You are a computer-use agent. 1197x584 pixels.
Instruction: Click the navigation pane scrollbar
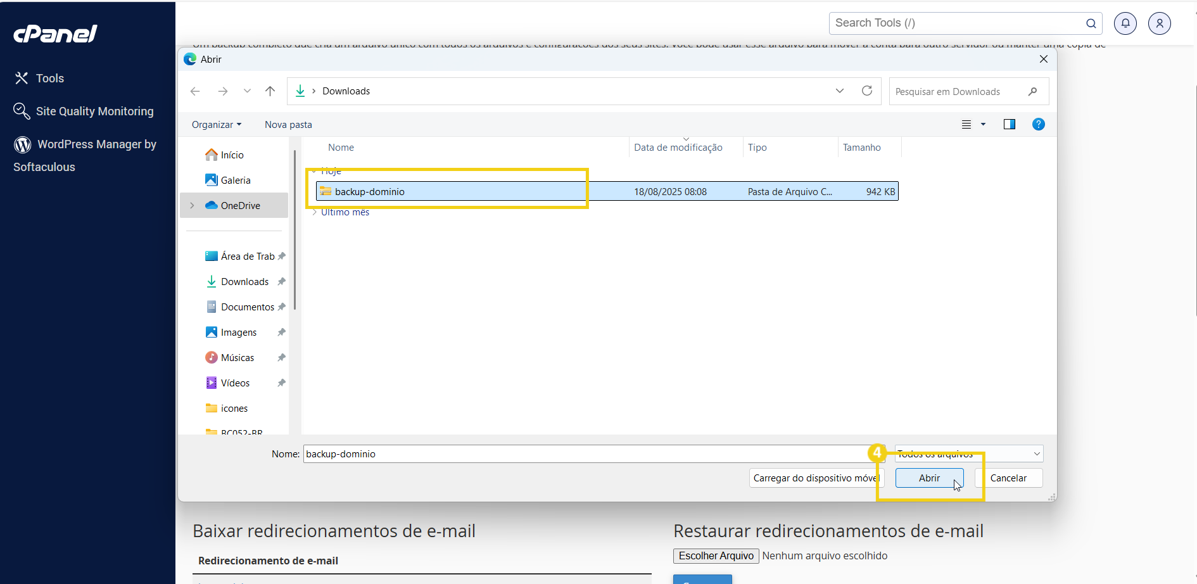tap(294, 229)
